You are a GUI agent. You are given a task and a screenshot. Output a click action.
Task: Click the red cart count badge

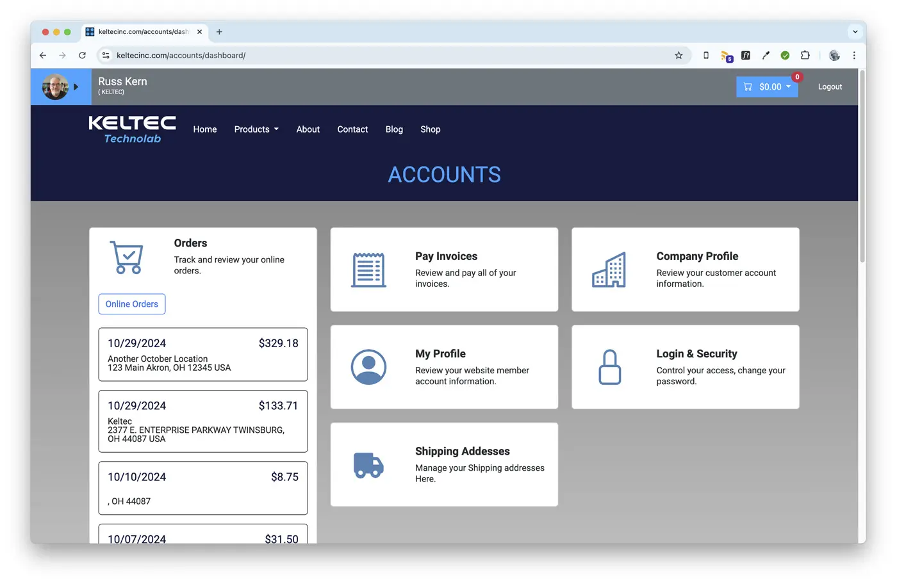tap(797, 77)
